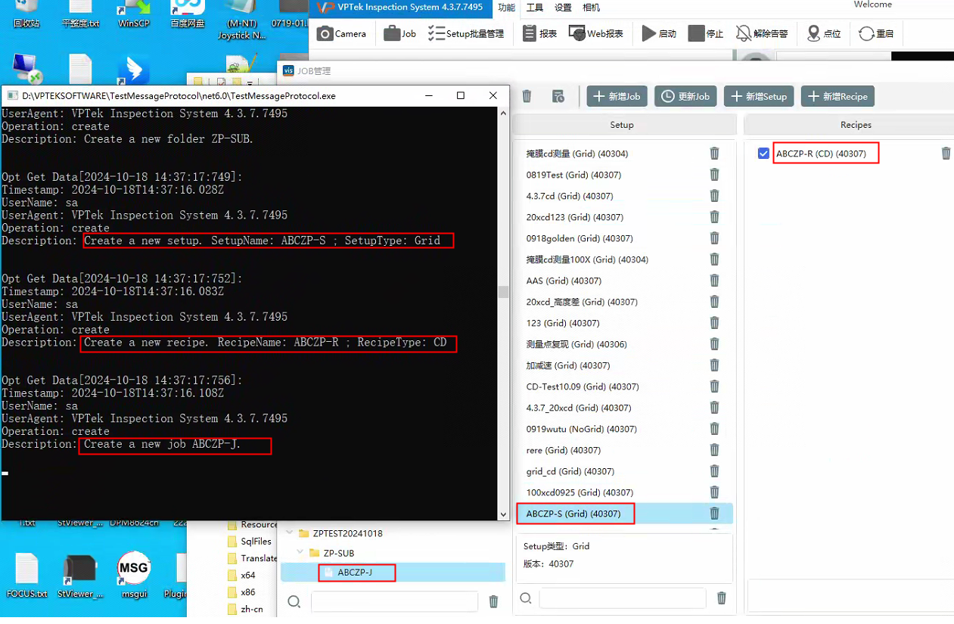The image size is (954, 624).
Task: Click trash icon beside setup search field
Action: (722, 598)
